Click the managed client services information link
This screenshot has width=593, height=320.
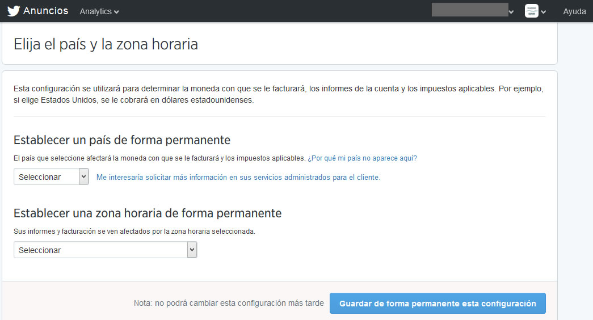[238, 177]
